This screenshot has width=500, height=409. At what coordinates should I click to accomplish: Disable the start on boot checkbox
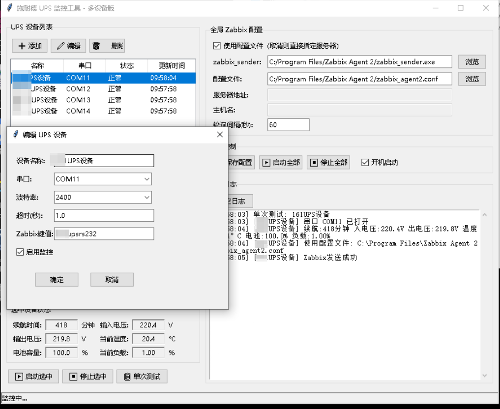click(365, 162)
